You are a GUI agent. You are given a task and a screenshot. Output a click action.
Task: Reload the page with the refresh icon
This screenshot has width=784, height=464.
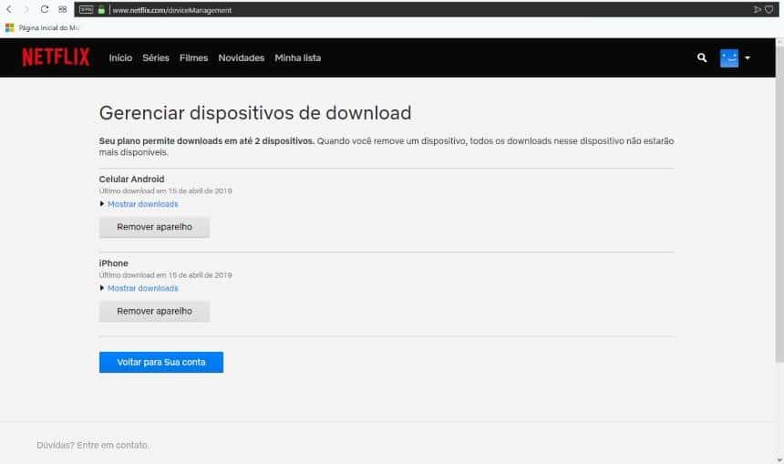(x=45, y=9)
